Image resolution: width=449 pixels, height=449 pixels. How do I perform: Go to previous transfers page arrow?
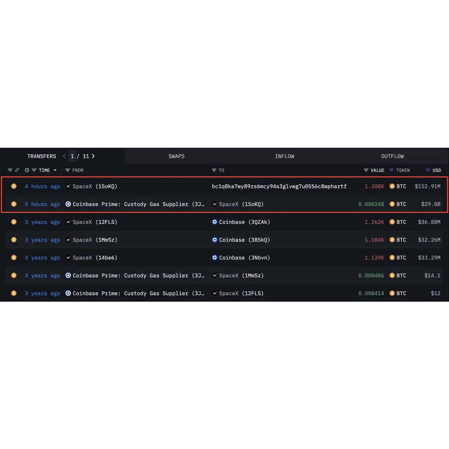64,156
